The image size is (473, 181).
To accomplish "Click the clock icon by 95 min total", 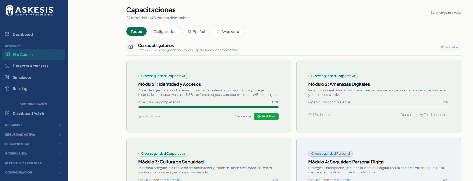I will click(x=310, y=115).
